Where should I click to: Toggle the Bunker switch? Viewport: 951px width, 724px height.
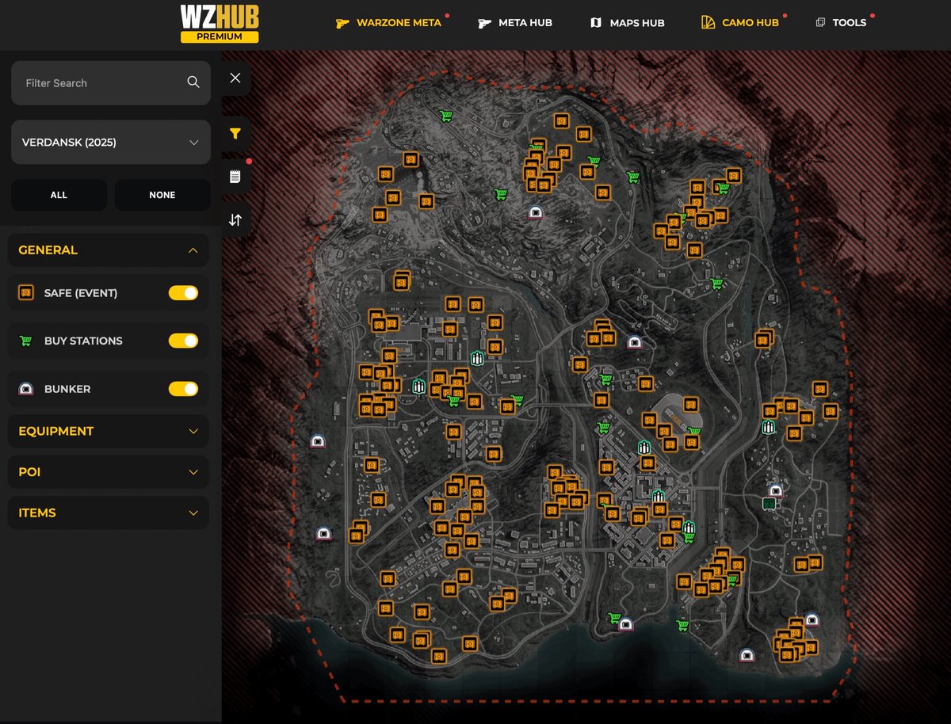(183, 389)
